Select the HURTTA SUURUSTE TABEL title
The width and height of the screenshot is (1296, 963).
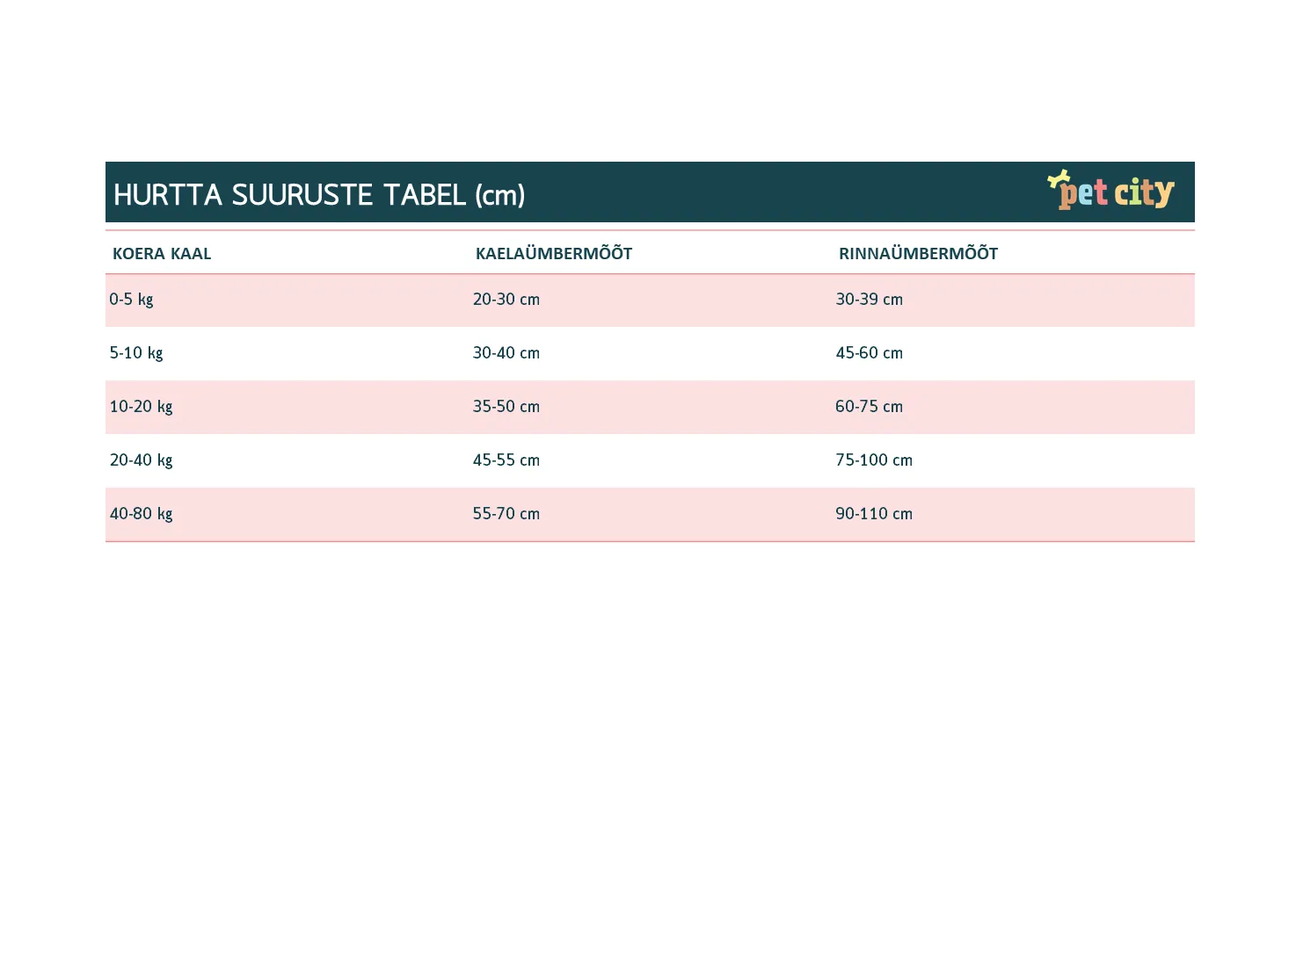coord(319,195)
